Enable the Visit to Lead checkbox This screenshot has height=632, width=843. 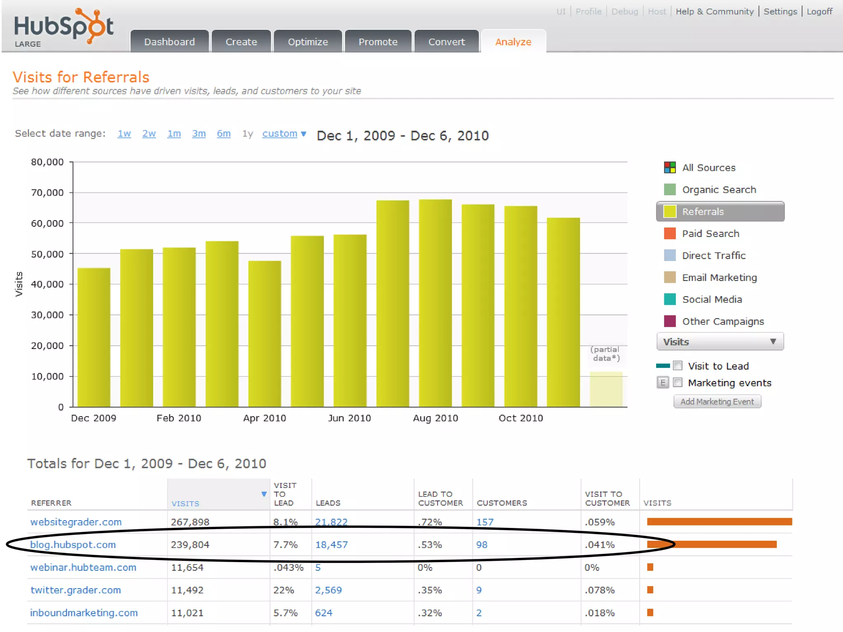[x=678, y=365]
